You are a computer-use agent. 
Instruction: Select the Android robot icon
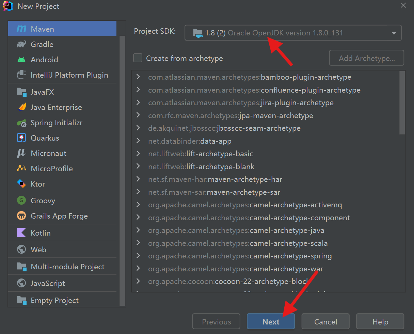pos(21,60)
